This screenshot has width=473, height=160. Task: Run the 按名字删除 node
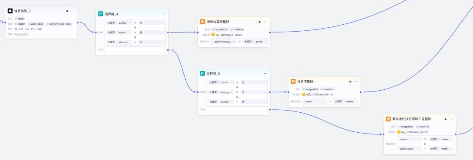[351, 82]
